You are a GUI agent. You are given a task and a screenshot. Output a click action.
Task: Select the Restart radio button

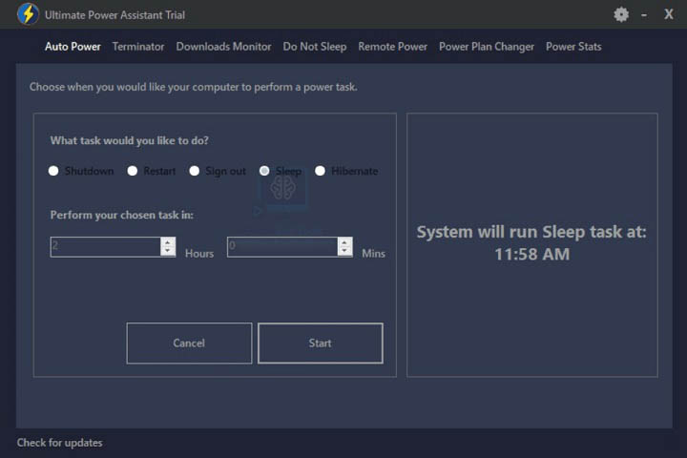point(133,171)
